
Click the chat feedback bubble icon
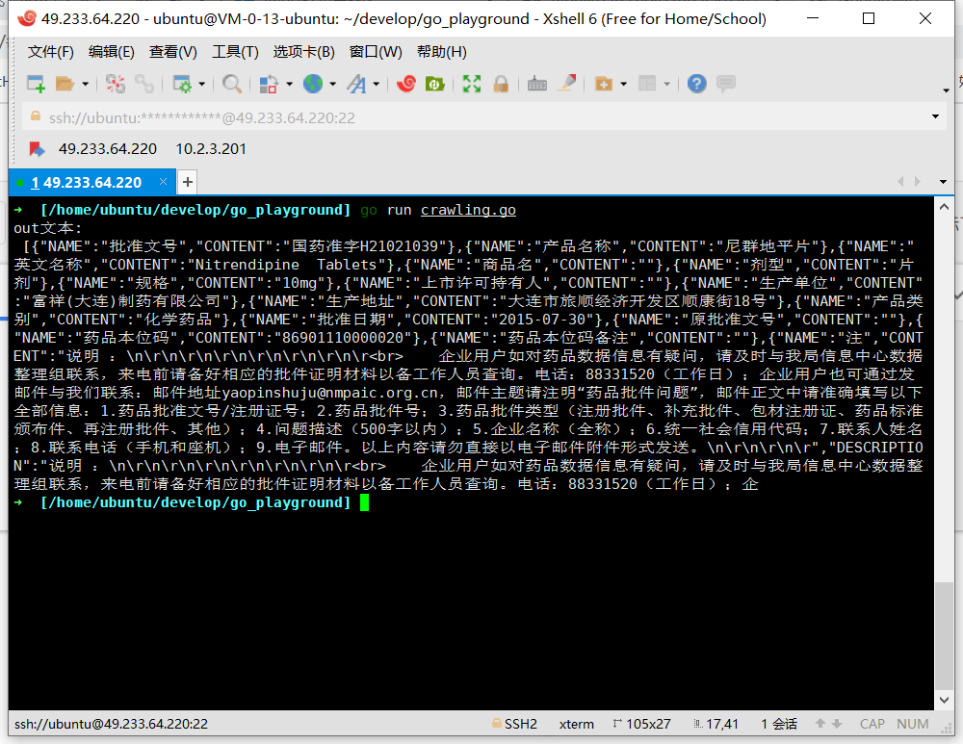pos(726,84)
